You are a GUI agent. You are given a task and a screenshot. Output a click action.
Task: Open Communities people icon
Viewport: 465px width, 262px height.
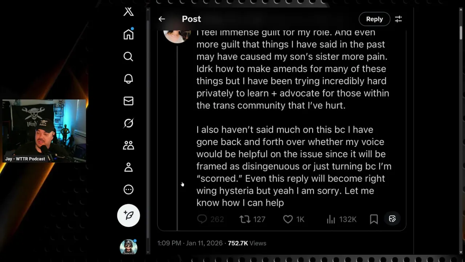pyautogui.click(x=128, y=146)
